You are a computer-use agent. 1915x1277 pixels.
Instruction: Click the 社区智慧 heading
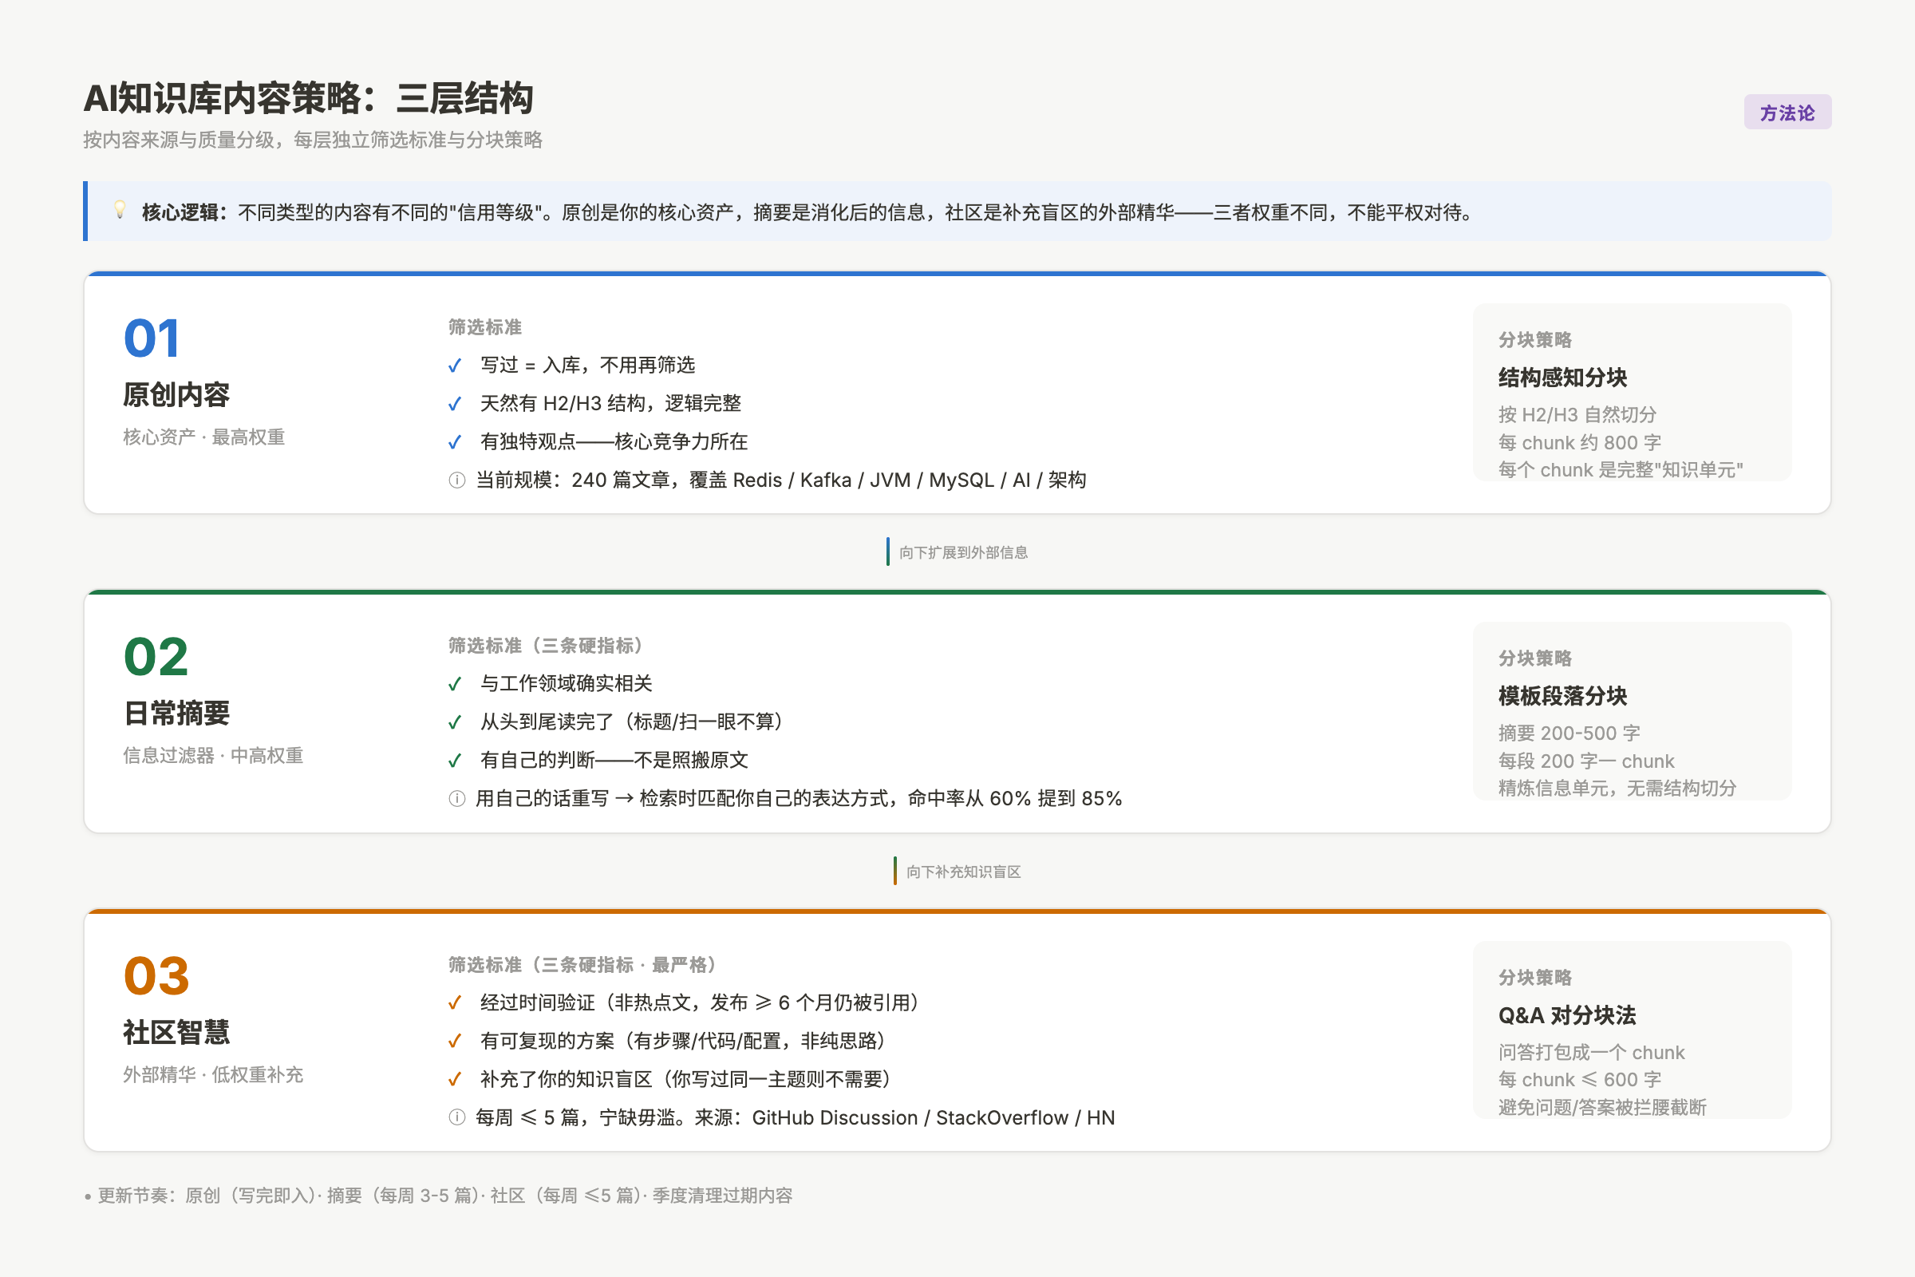[x=176, y=1034]
